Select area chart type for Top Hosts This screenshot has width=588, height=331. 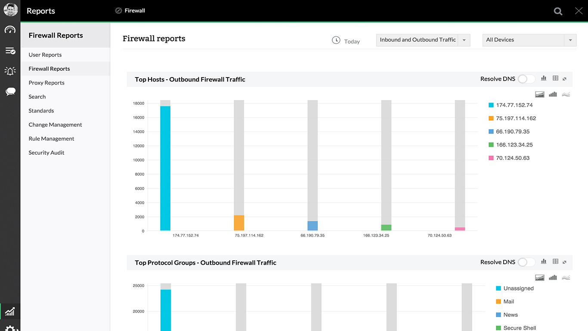540,94
